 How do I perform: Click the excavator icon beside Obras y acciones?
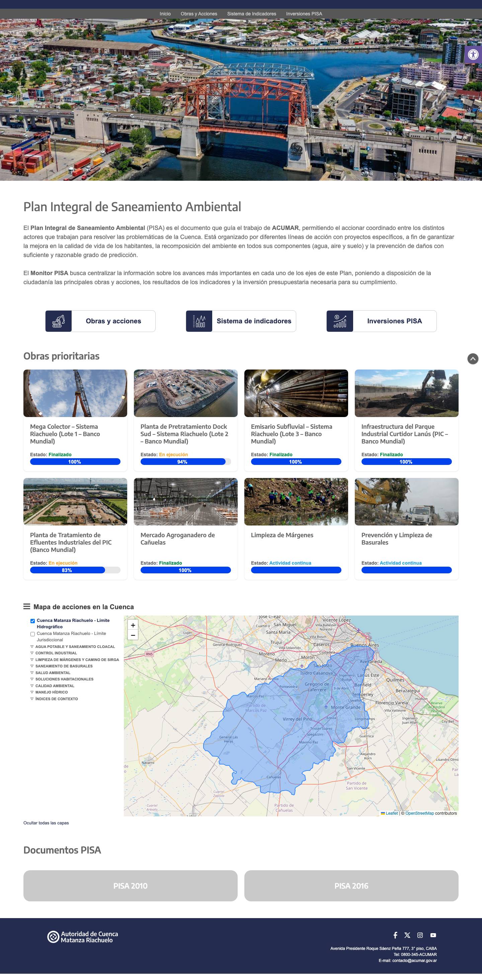[x=59, y=321]
